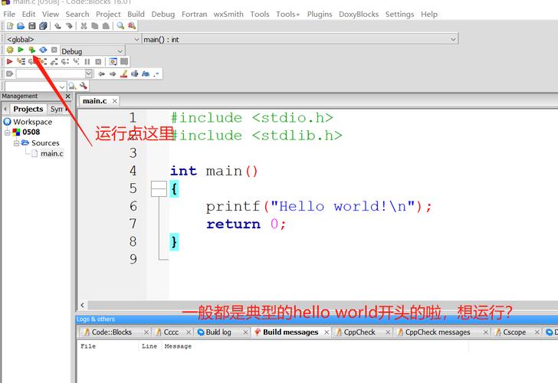Copy selection using toolbar icon
This screenshot has height=383, width=558.
[x=95, y=26]
